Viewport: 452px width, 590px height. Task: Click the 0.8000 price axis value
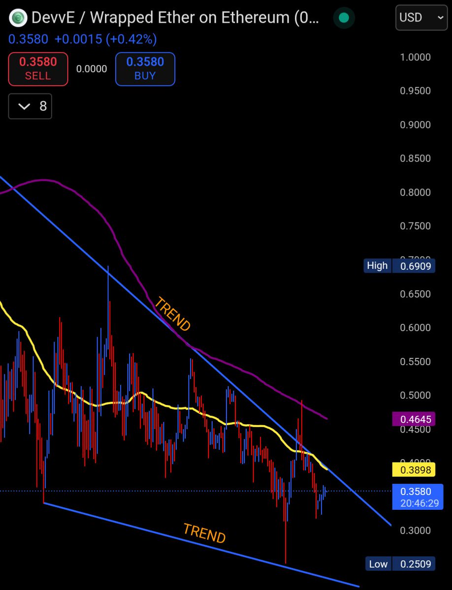click(x=415, y=192)
